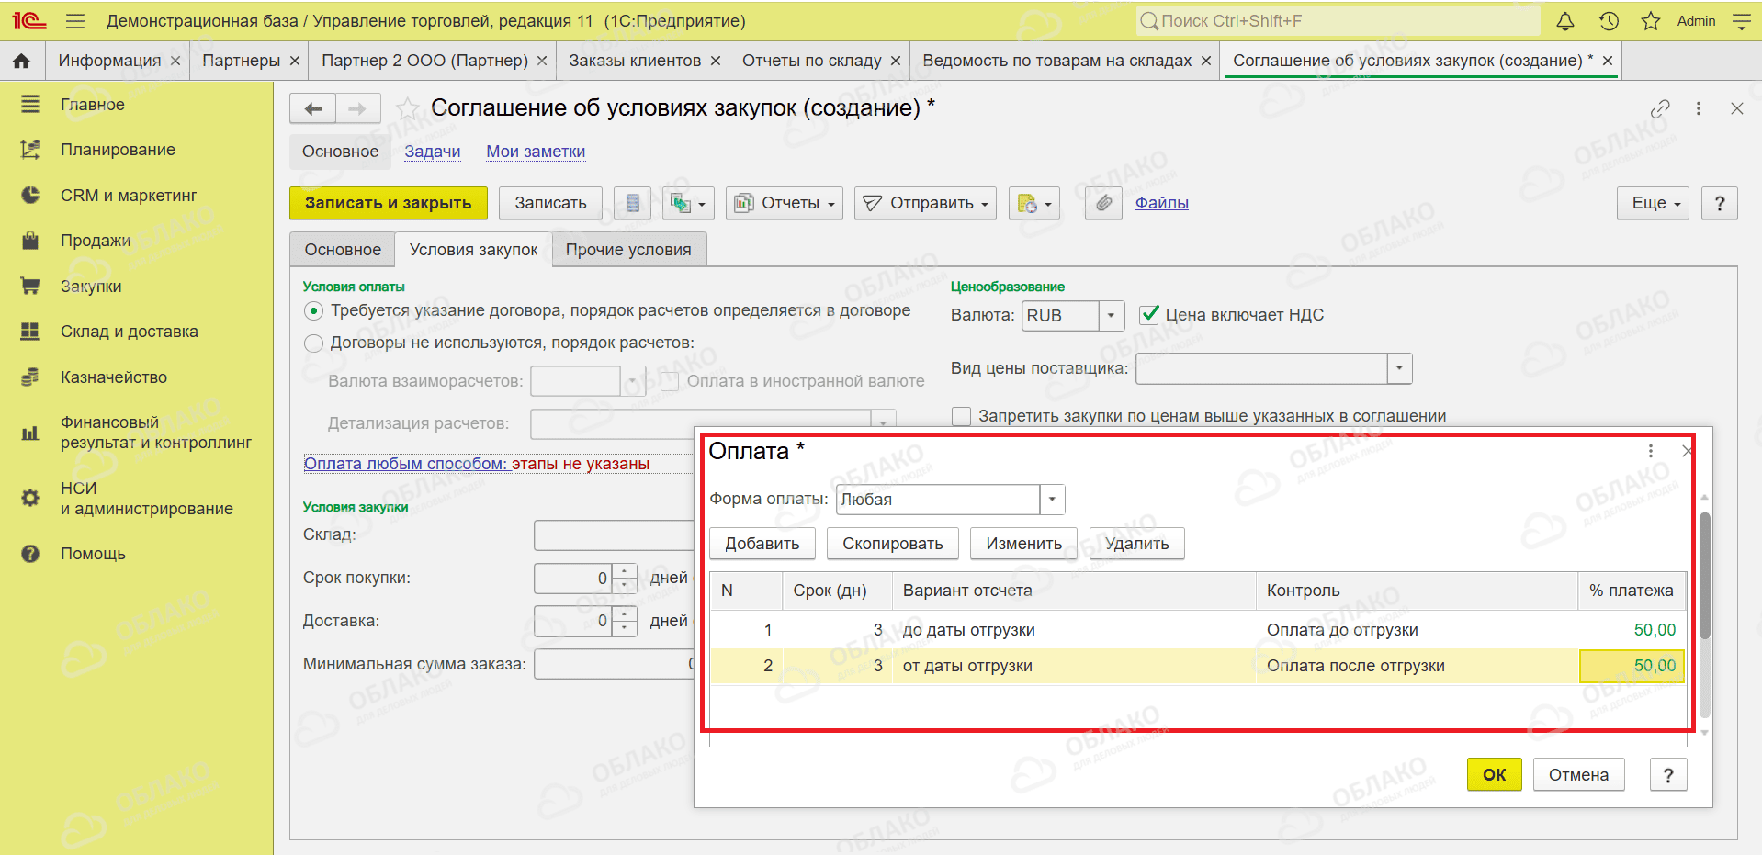
Task: Select 50,00 payment cell in row 2
Action: click(1632, 666)
